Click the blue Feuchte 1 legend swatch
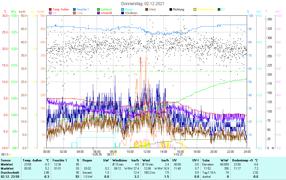 (x=74, y=9)
